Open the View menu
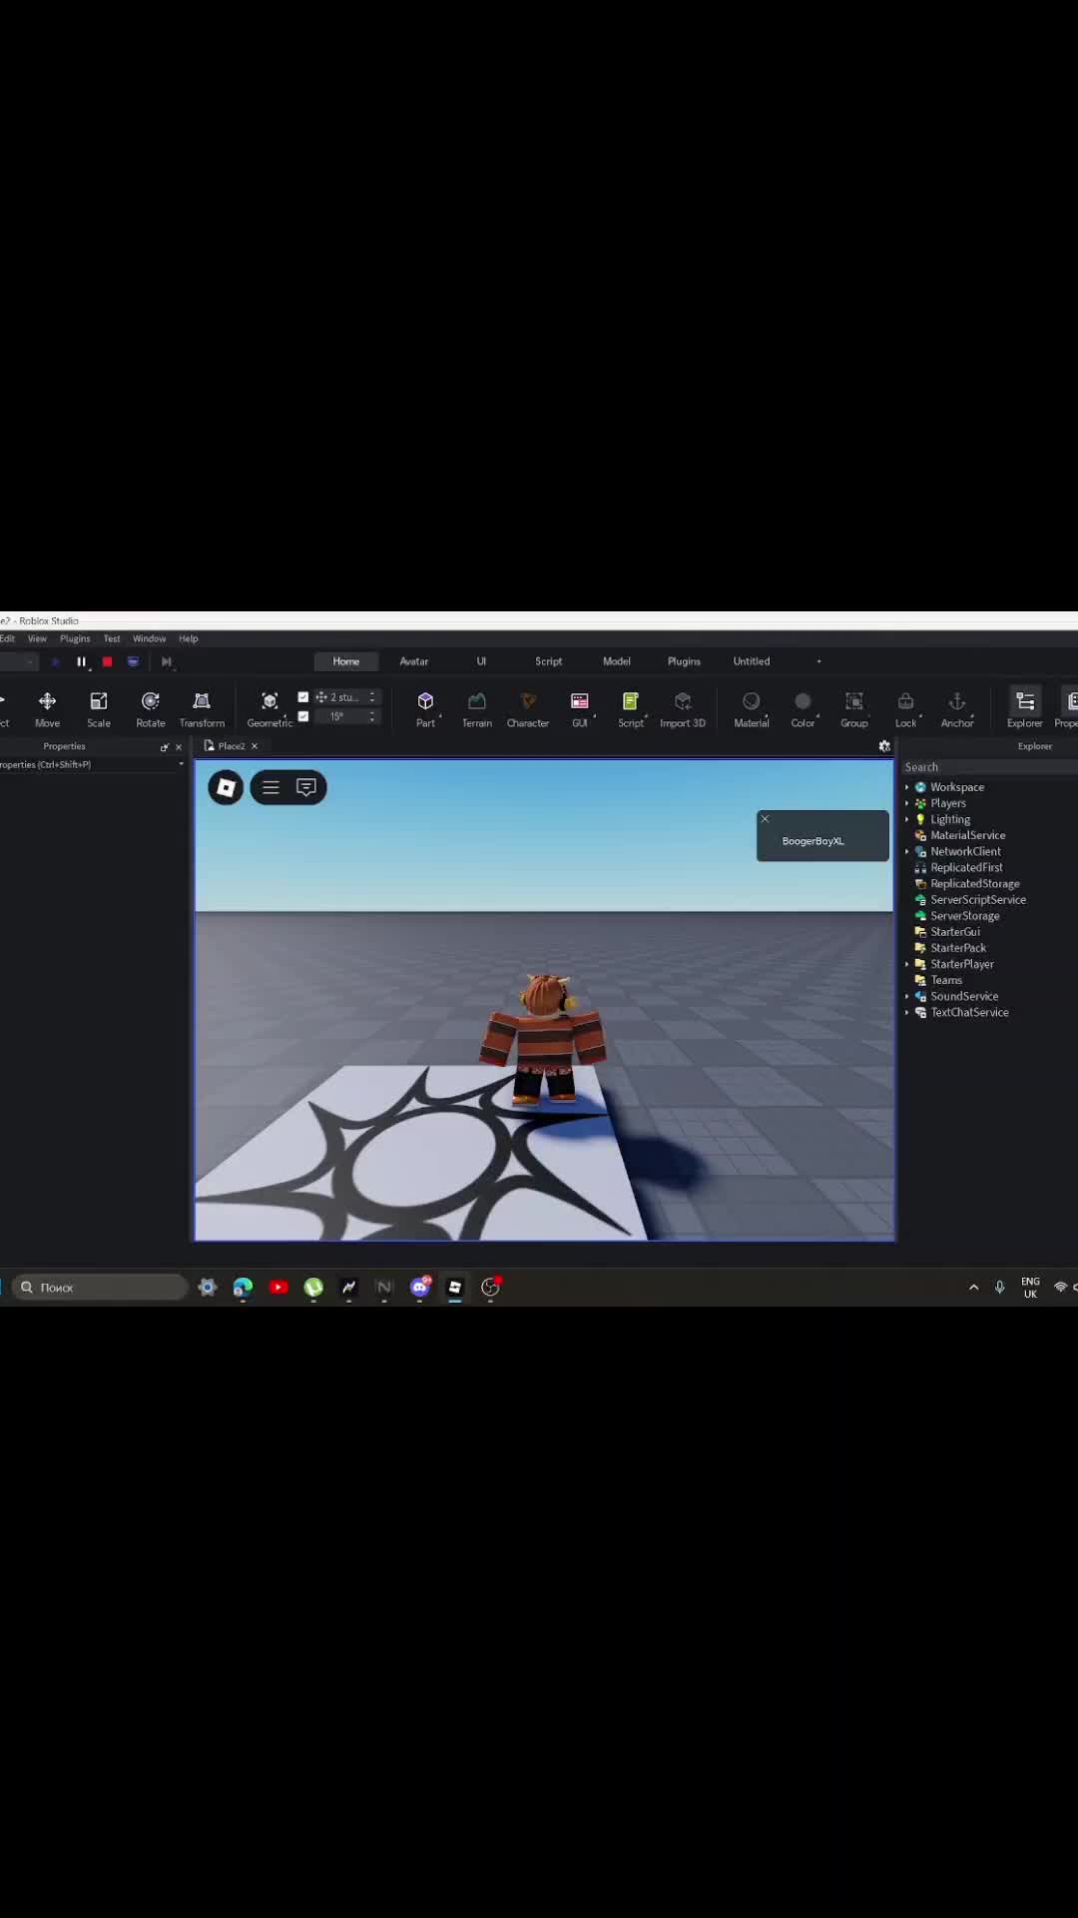The image size is (1078, 1918). (37, 638)
